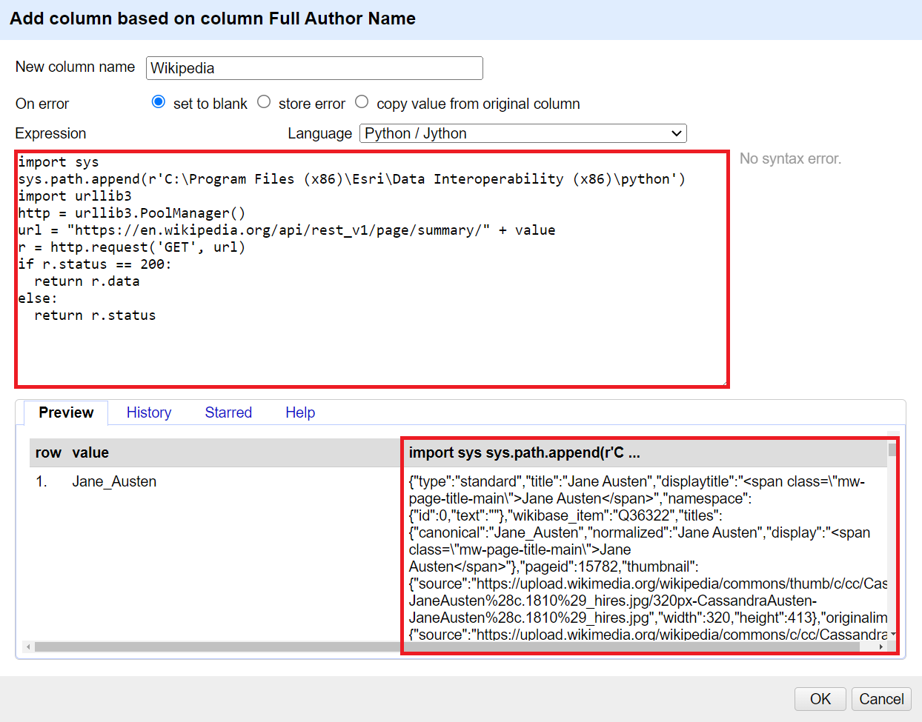Click the New column name text field

[314, 68]
